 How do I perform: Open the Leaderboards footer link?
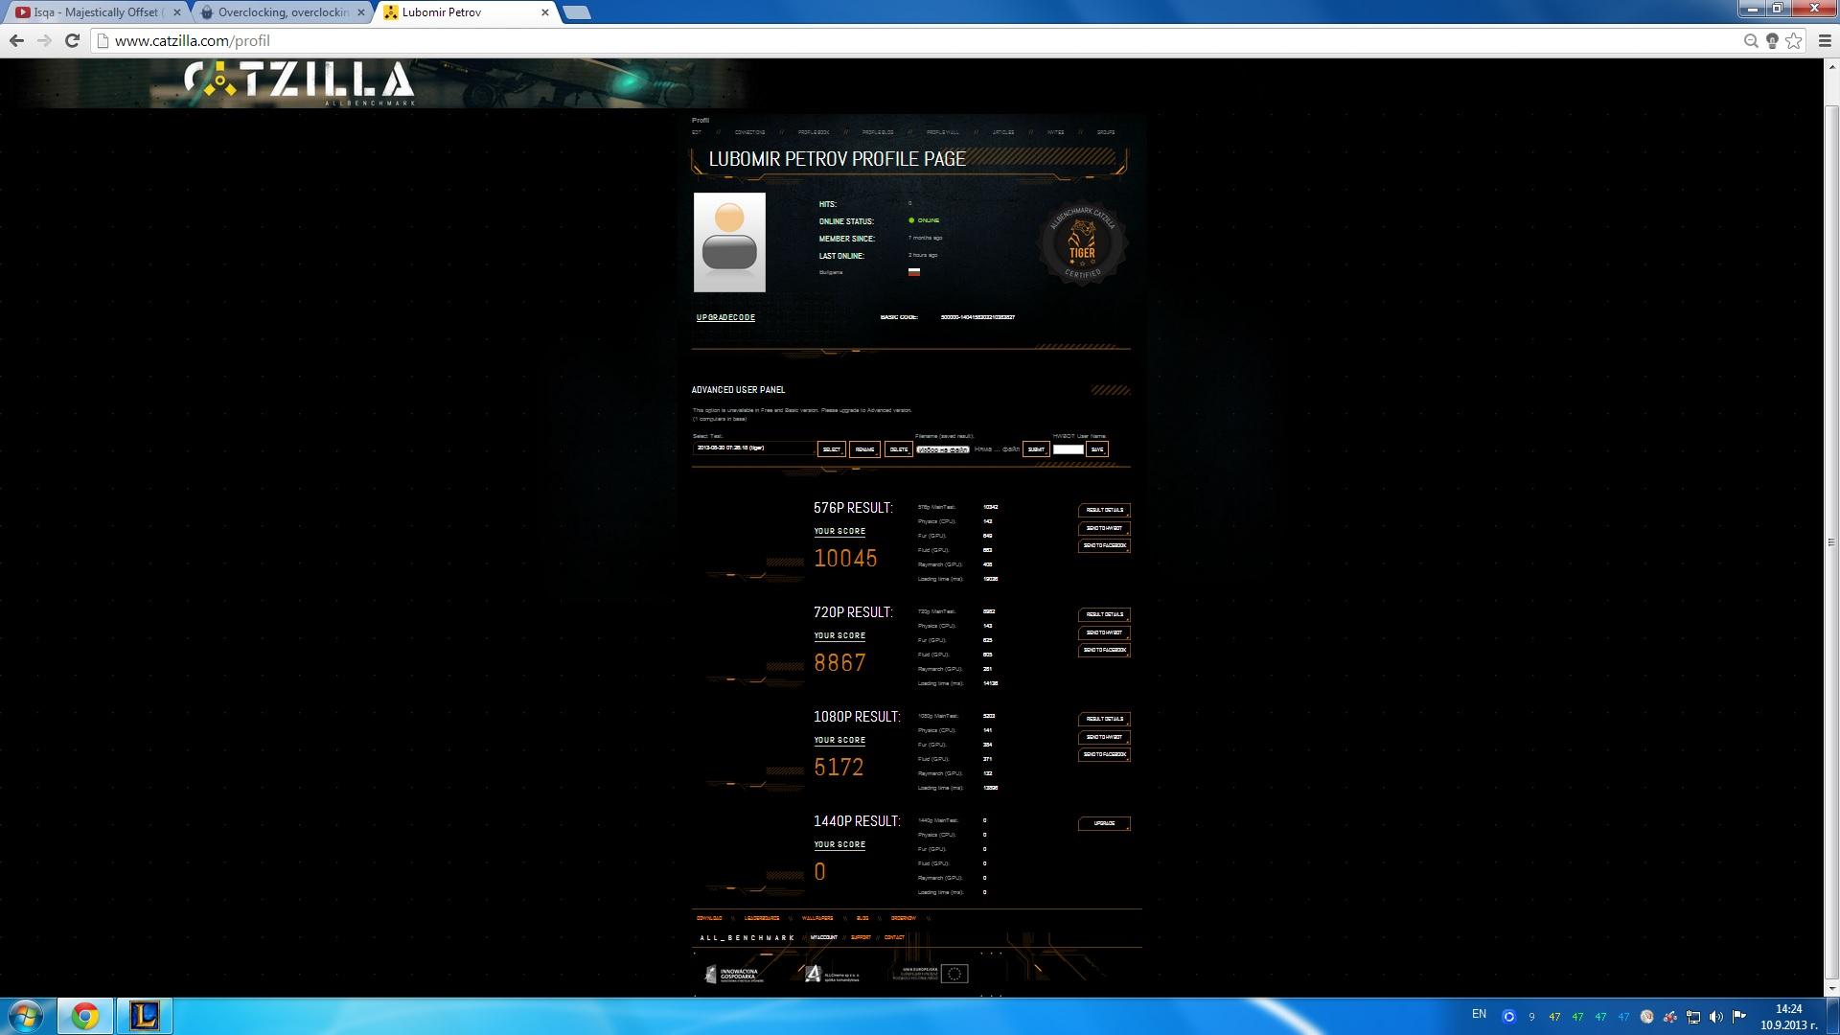pyautogui.click(x=762, y=918)
